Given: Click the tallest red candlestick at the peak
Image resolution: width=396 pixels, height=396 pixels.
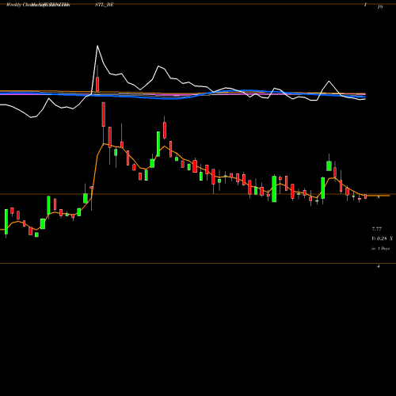Looking at the screenshot, I should tap(104, 115).
